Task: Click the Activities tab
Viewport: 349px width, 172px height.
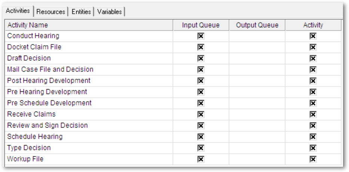Action: click(18, 11)
